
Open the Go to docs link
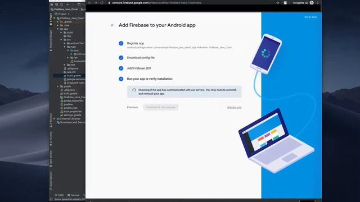[311, 17]
